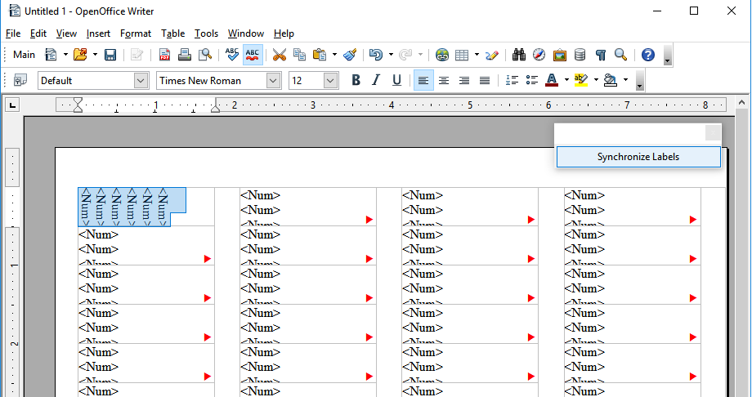Open the Edit menu
The height and width of the screenshot is (397, 752).
(x=38, y=33)
